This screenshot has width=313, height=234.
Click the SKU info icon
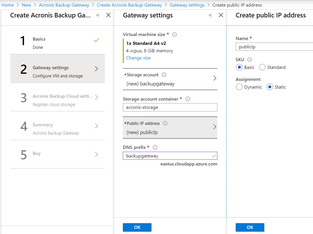click(x=249, y=59)
